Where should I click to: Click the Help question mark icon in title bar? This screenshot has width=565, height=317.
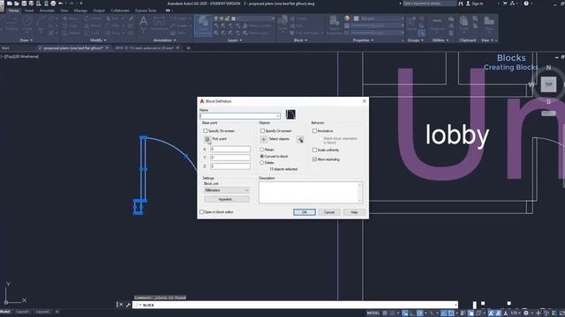click(526, 4)
